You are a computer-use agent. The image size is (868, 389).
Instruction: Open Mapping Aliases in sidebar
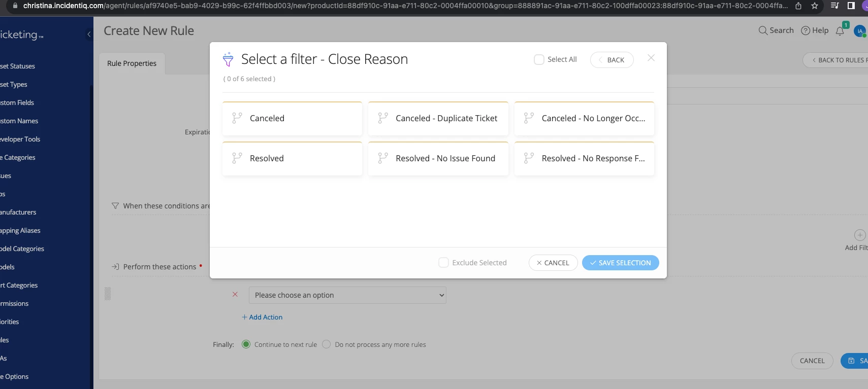[x=20, y=230]
